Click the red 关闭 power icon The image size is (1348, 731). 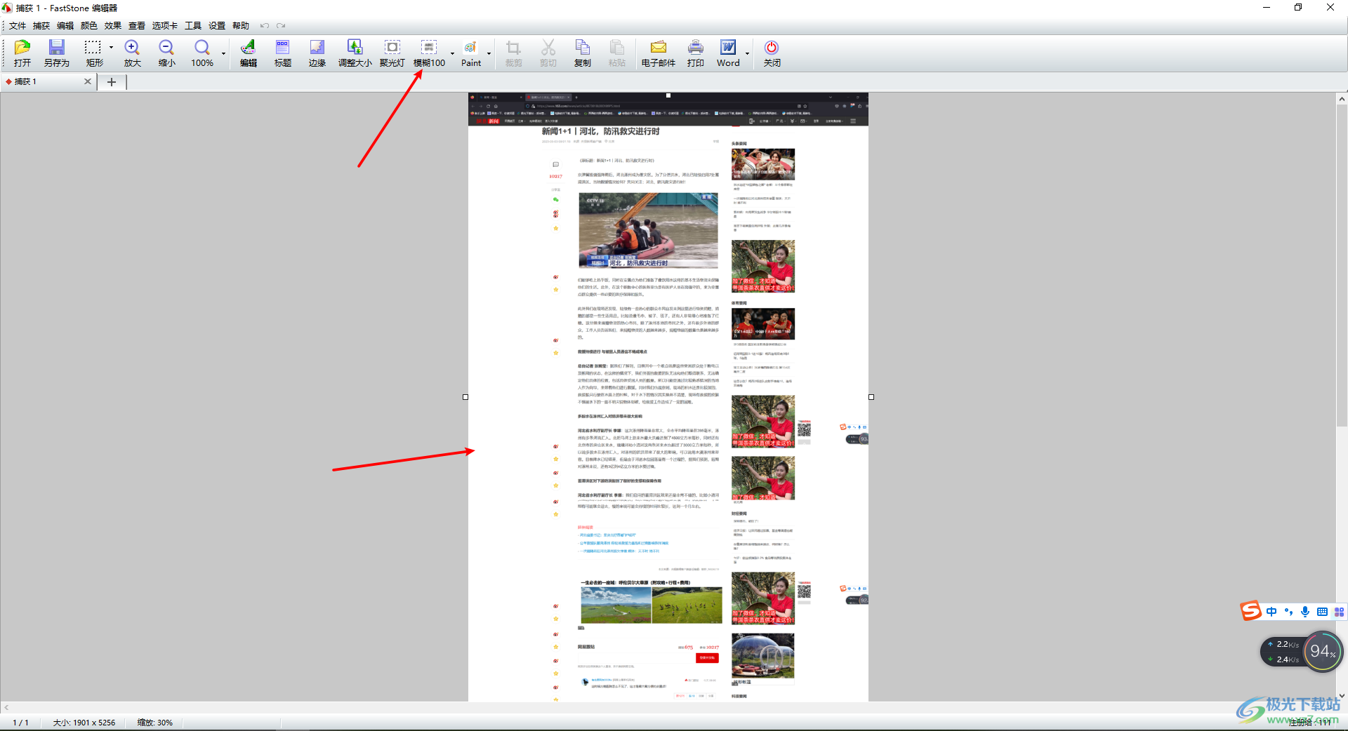coord(772,53)
